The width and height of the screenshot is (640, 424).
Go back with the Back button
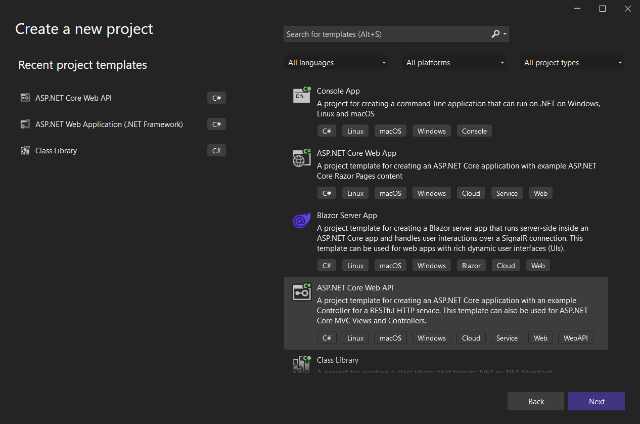pos(536,401)
